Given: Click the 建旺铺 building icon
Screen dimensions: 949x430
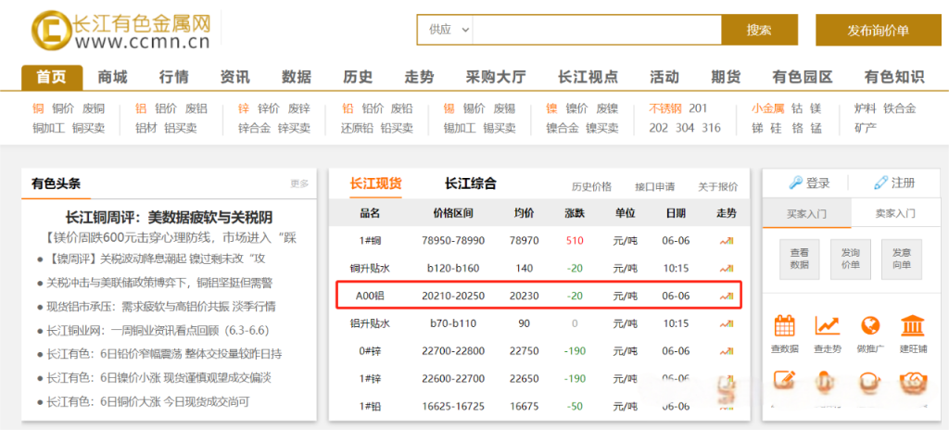Looking at the screenshot, I should pos(912,326).
